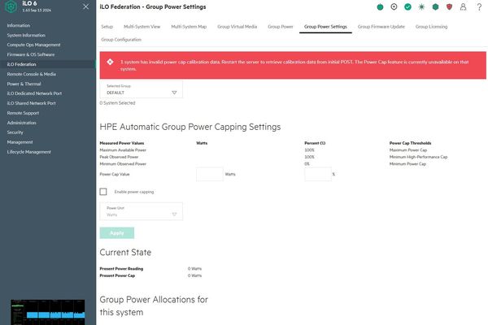The image size is (488, 325).
Task: Click the Apply button
Action: (117, 233)
